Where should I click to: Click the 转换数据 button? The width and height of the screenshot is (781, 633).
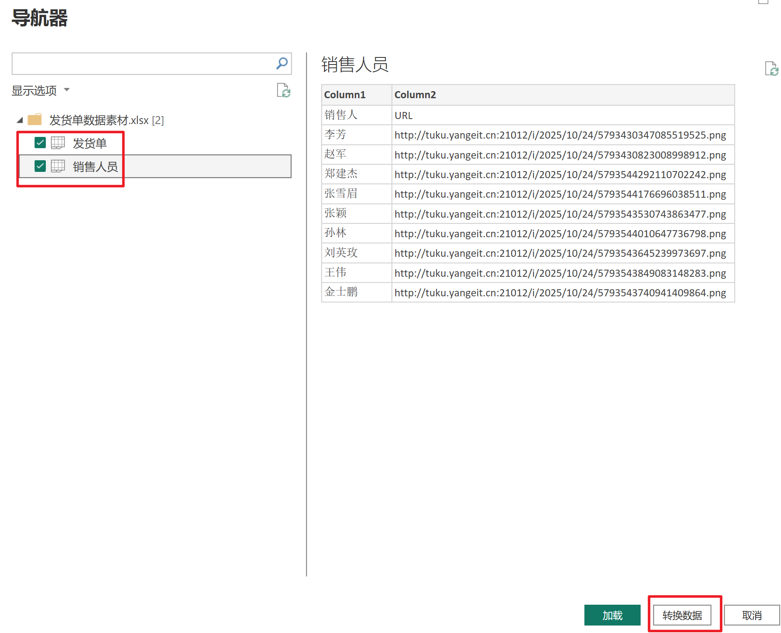(682, 615)
